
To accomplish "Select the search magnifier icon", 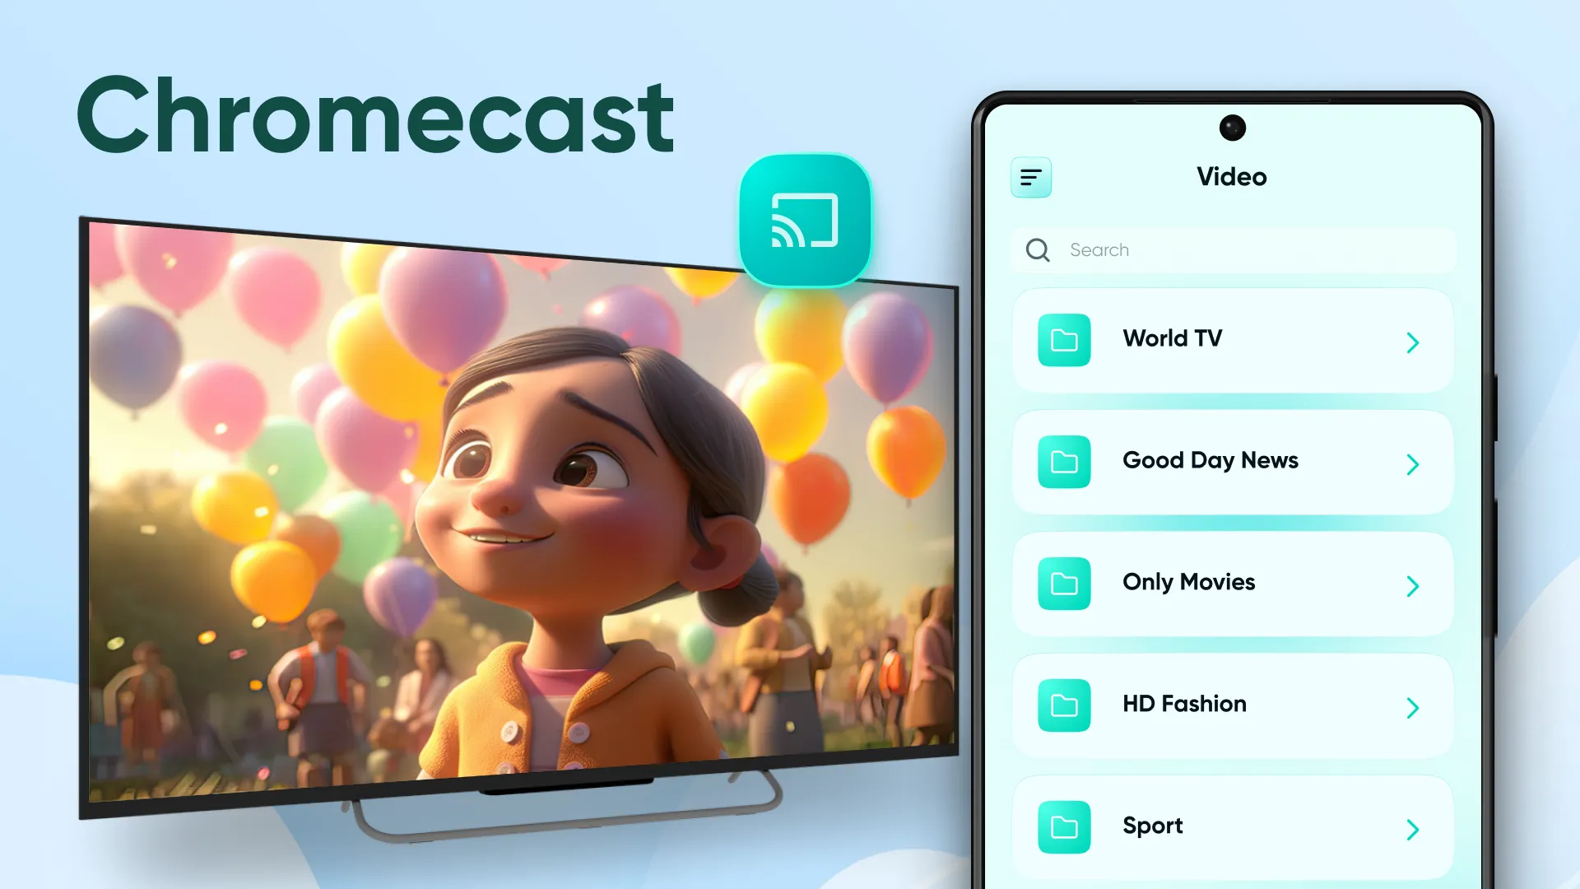I will pyautogui.click(x=1038, y=249).
